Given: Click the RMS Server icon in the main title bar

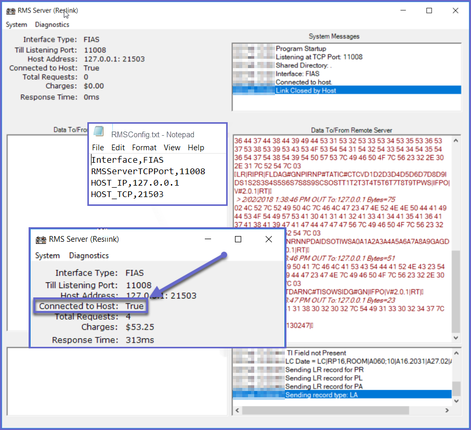Looking at the screenshot, I should (10, 10).
